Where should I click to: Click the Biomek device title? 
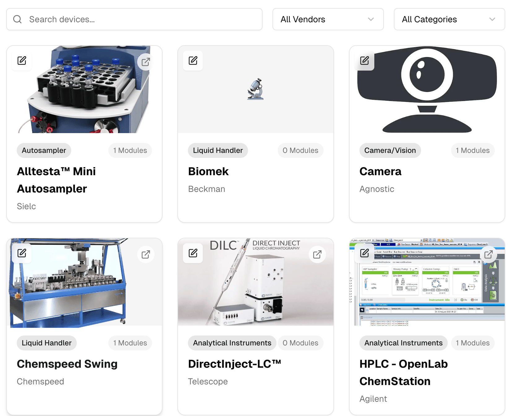(208, 171)
